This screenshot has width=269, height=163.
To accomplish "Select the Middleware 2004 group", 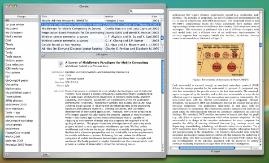I will click(x=22, y=104).
